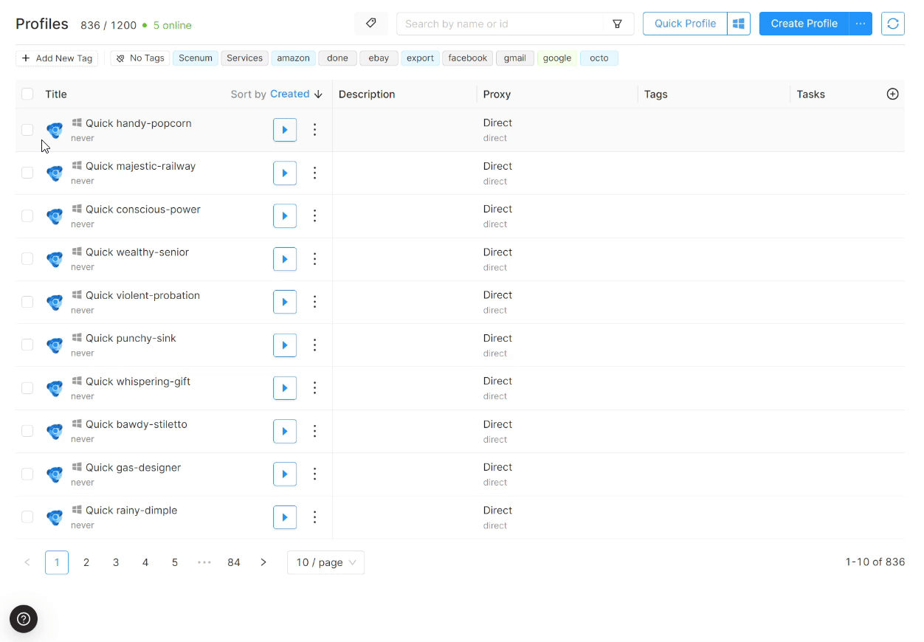
Task: Go to page 3 of profiles
Action: (116, 562)
